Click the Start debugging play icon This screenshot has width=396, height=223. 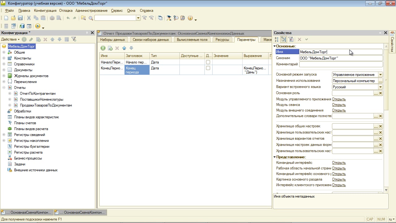38,26
